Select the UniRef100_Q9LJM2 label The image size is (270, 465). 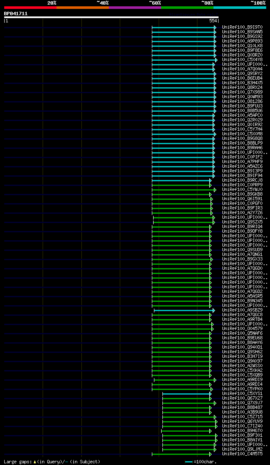tap(242, 449)
